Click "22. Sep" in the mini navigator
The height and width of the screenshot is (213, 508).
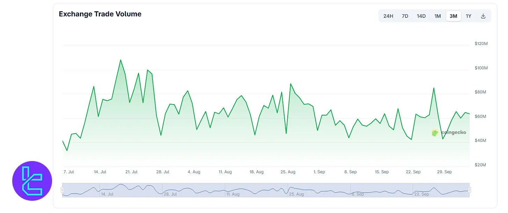click(x=422, y=194)
